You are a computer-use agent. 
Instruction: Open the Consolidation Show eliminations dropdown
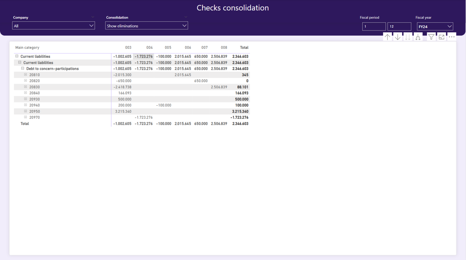click(x=147, y=25)
